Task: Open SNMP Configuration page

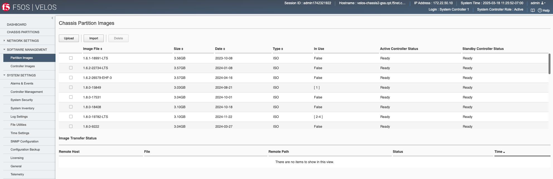Action: 25,141
